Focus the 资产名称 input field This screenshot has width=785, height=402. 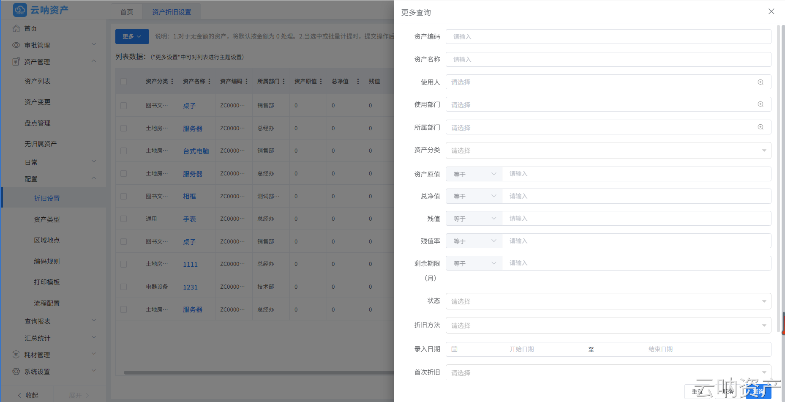point(608,59)
